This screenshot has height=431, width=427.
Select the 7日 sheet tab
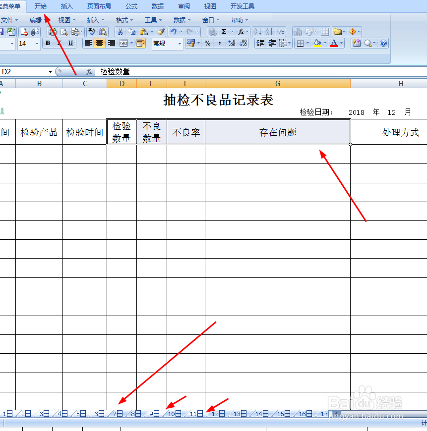(116, 414)
